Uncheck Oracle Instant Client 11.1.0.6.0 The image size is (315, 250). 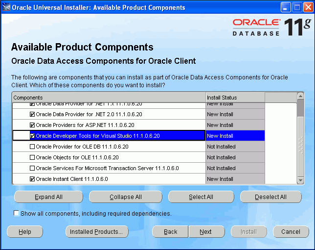point(32,179)
